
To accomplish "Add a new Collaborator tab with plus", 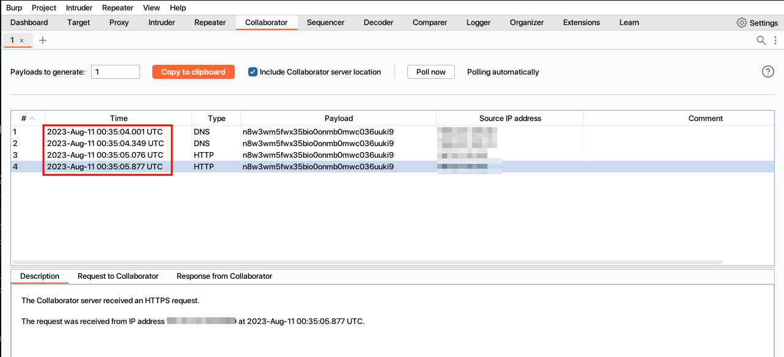I will pyautogui.click(x=43, y=40).
